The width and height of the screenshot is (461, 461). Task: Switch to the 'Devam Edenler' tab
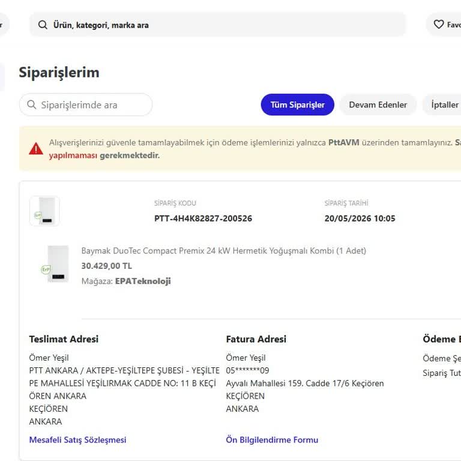click(x=378, y=104)
